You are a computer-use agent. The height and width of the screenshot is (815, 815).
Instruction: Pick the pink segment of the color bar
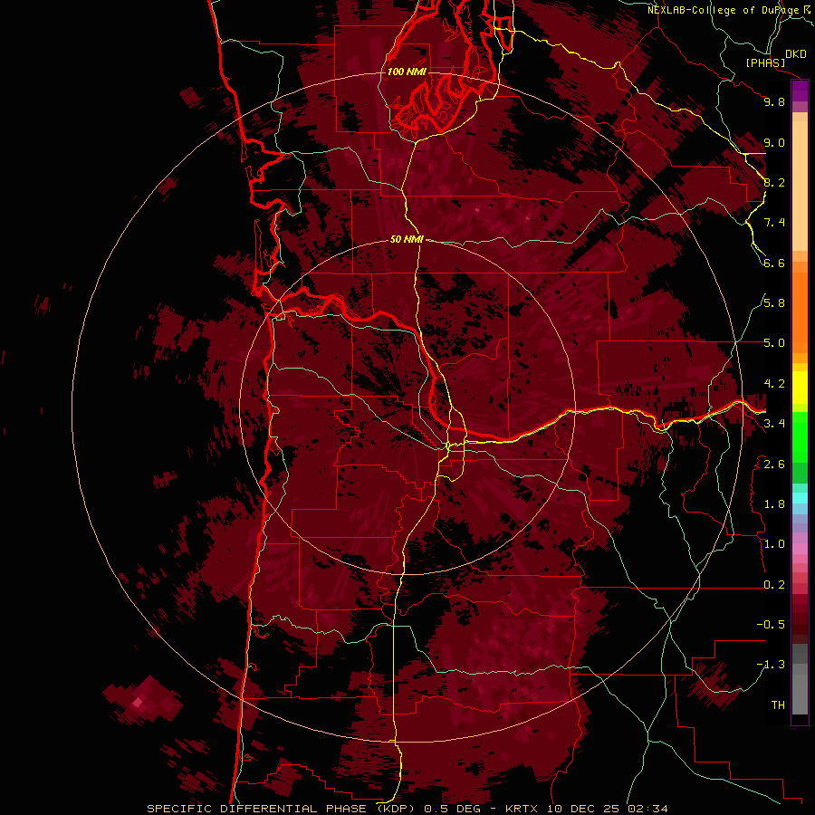(x=800, y=549)
